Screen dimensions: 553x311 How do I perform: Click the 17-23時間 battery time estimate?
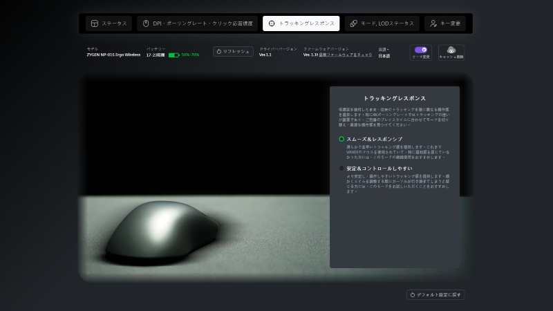pos(155,55)
